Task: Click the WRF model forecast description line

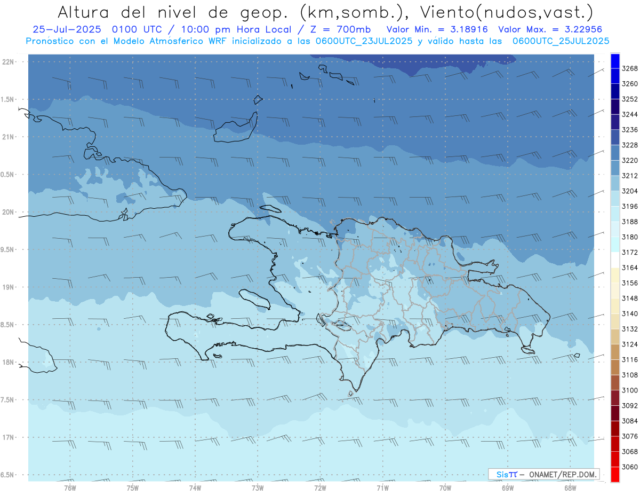Action: coord(317,41)
